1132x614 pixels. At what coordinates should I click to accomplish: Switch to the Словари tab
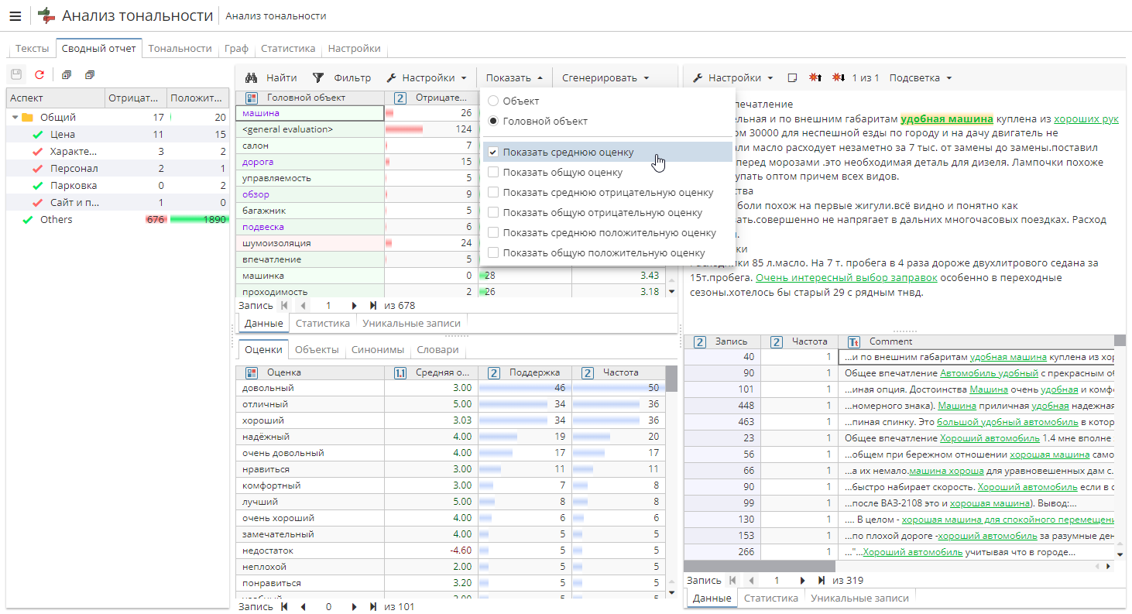pos(437,349)
